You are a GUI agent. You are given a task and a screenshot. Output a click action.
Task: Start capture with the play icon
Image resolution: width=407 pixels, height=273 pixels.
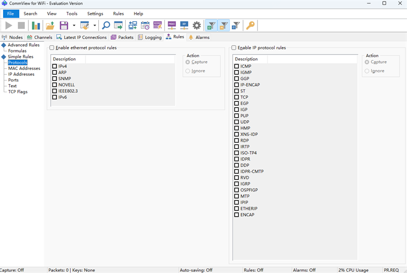[x=9, y=25]
